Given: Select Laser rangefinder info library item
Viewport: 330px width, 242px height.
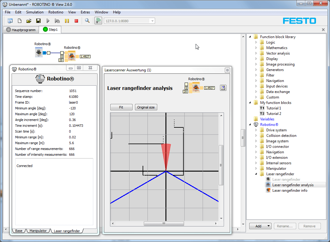Looking at the screenshot, I should click(289, 190).
